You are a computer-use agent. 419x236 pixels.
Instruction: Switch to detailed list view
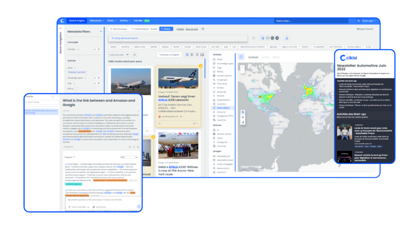192,54
